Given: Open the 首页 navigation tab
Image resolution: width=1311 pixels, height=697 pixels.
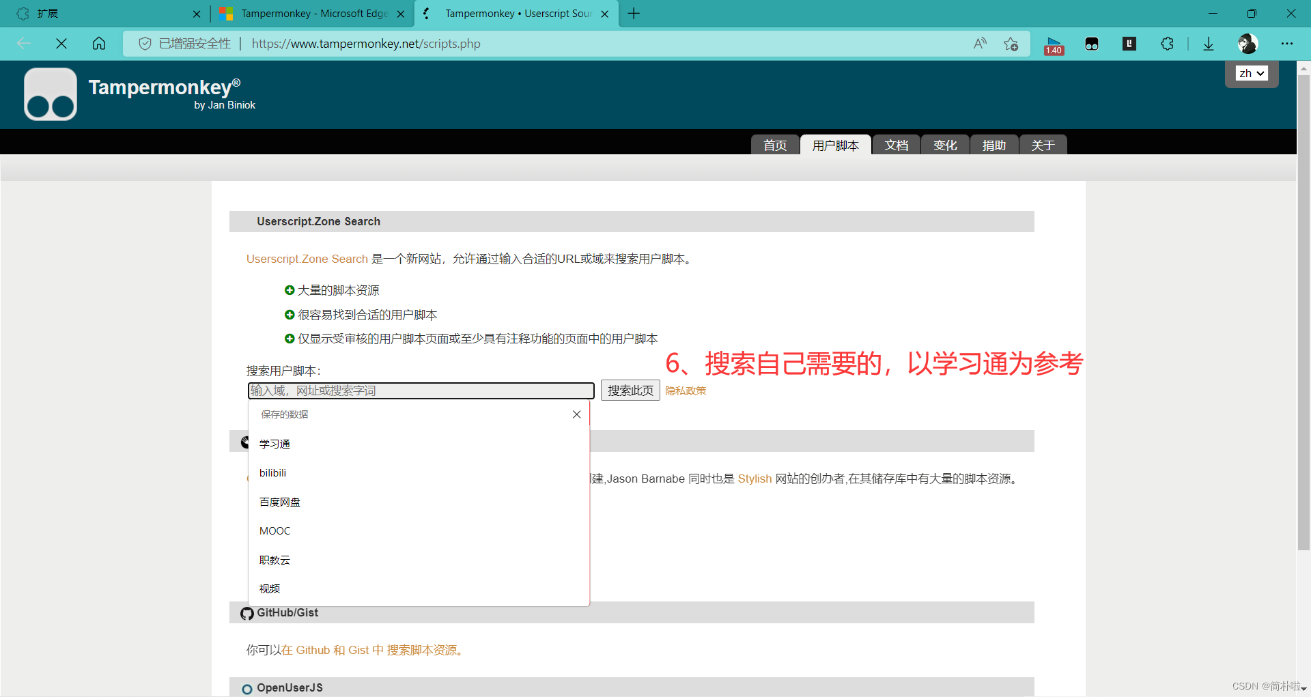Looking at the screenshot, I should click(775, 145).
